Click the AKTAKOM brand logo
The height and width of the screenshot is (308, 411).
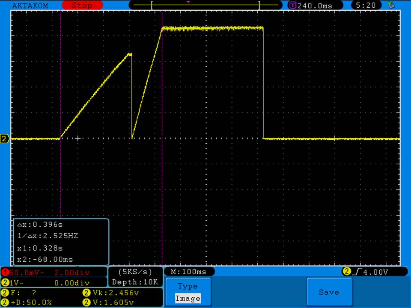click(x=30, y=6)
